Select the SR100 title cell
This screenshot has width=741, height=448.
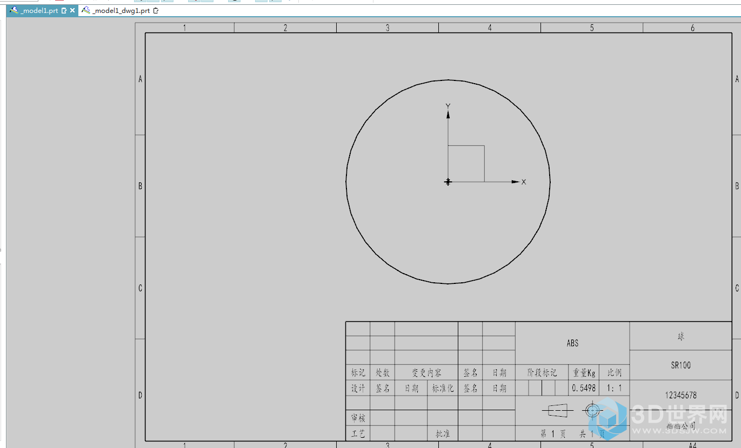click(680, 365)
